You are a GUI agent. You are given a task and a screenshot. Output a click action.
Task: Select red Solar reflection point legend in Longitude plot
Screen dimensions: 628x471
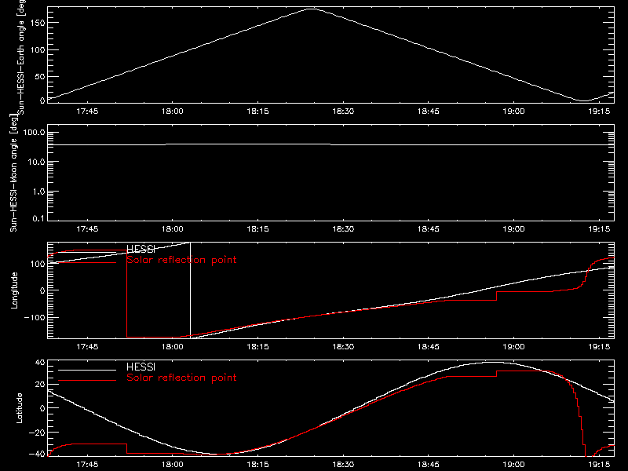click(181, 260)
